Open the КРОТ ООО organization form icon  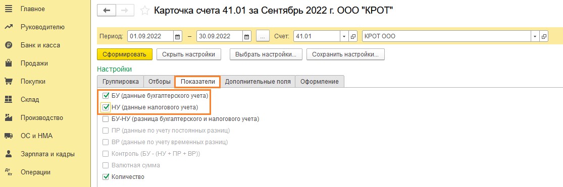(544, 36)
